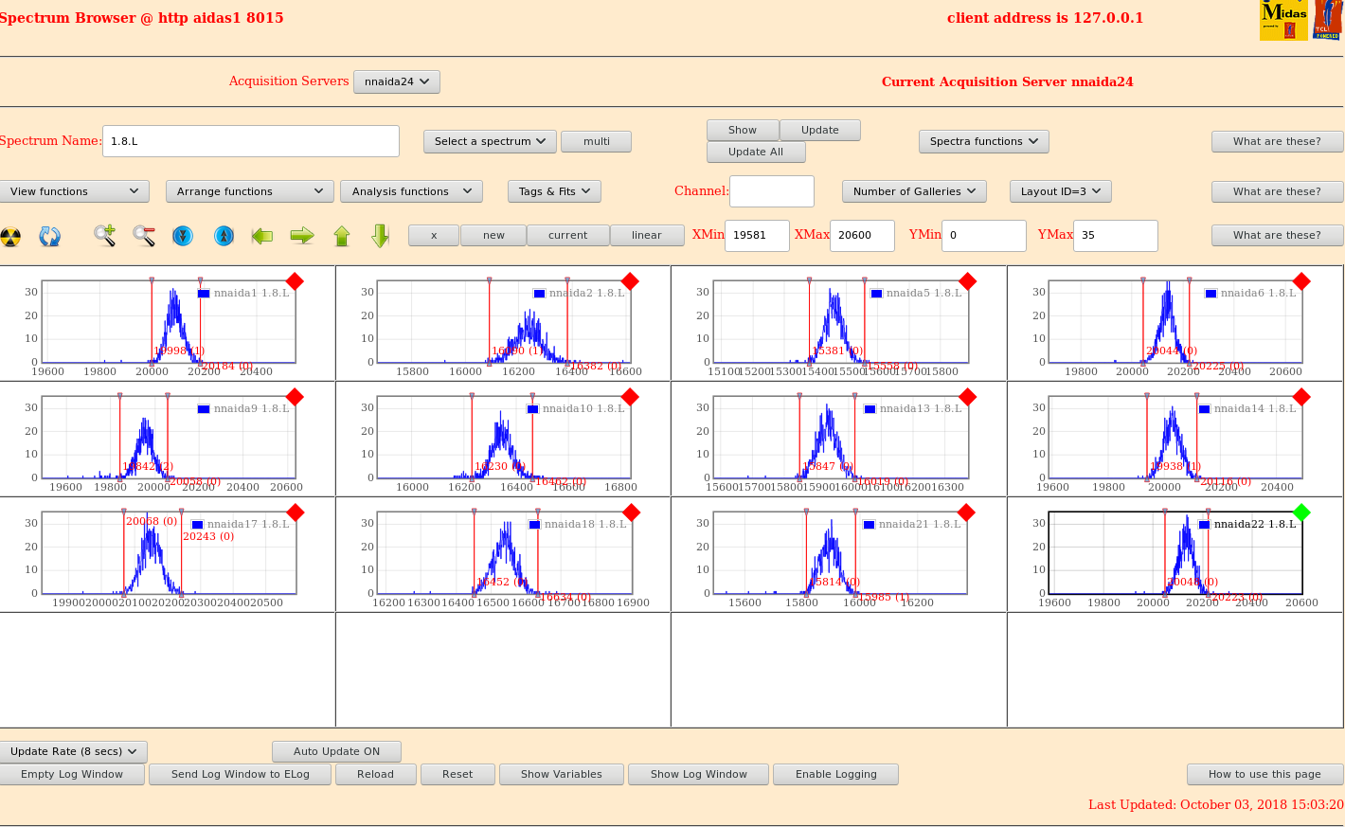Toggle Enable Logging

pos(835,774)
